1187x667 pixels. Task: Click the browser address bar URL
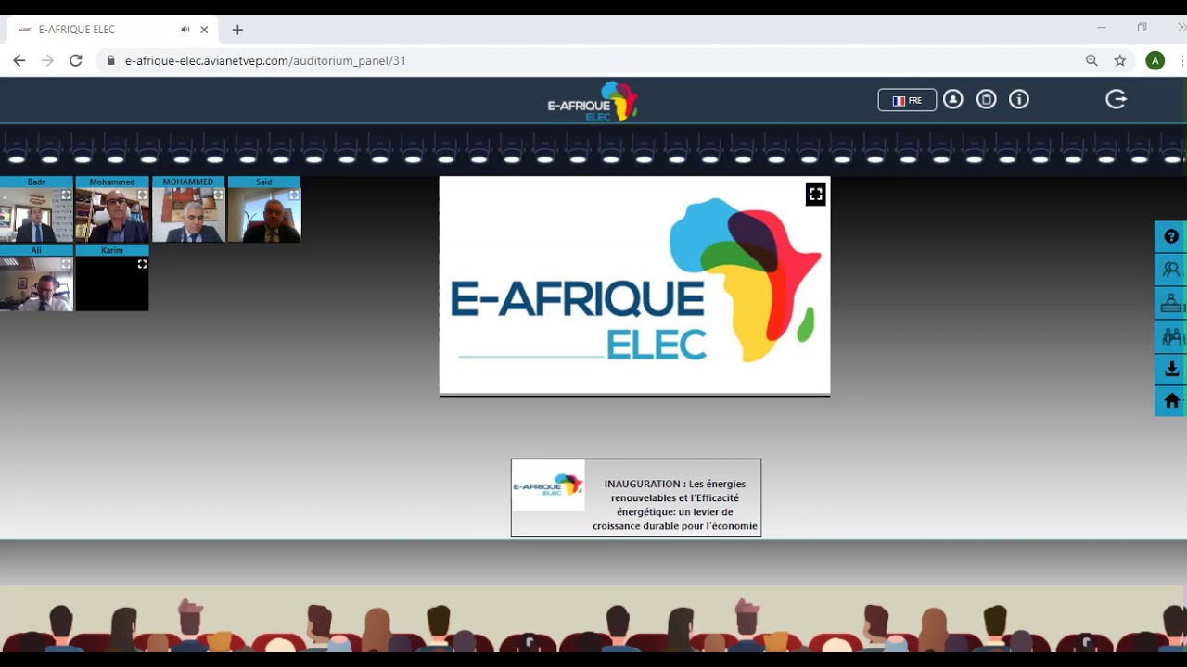pyautogui.click(x=265, y=60)
